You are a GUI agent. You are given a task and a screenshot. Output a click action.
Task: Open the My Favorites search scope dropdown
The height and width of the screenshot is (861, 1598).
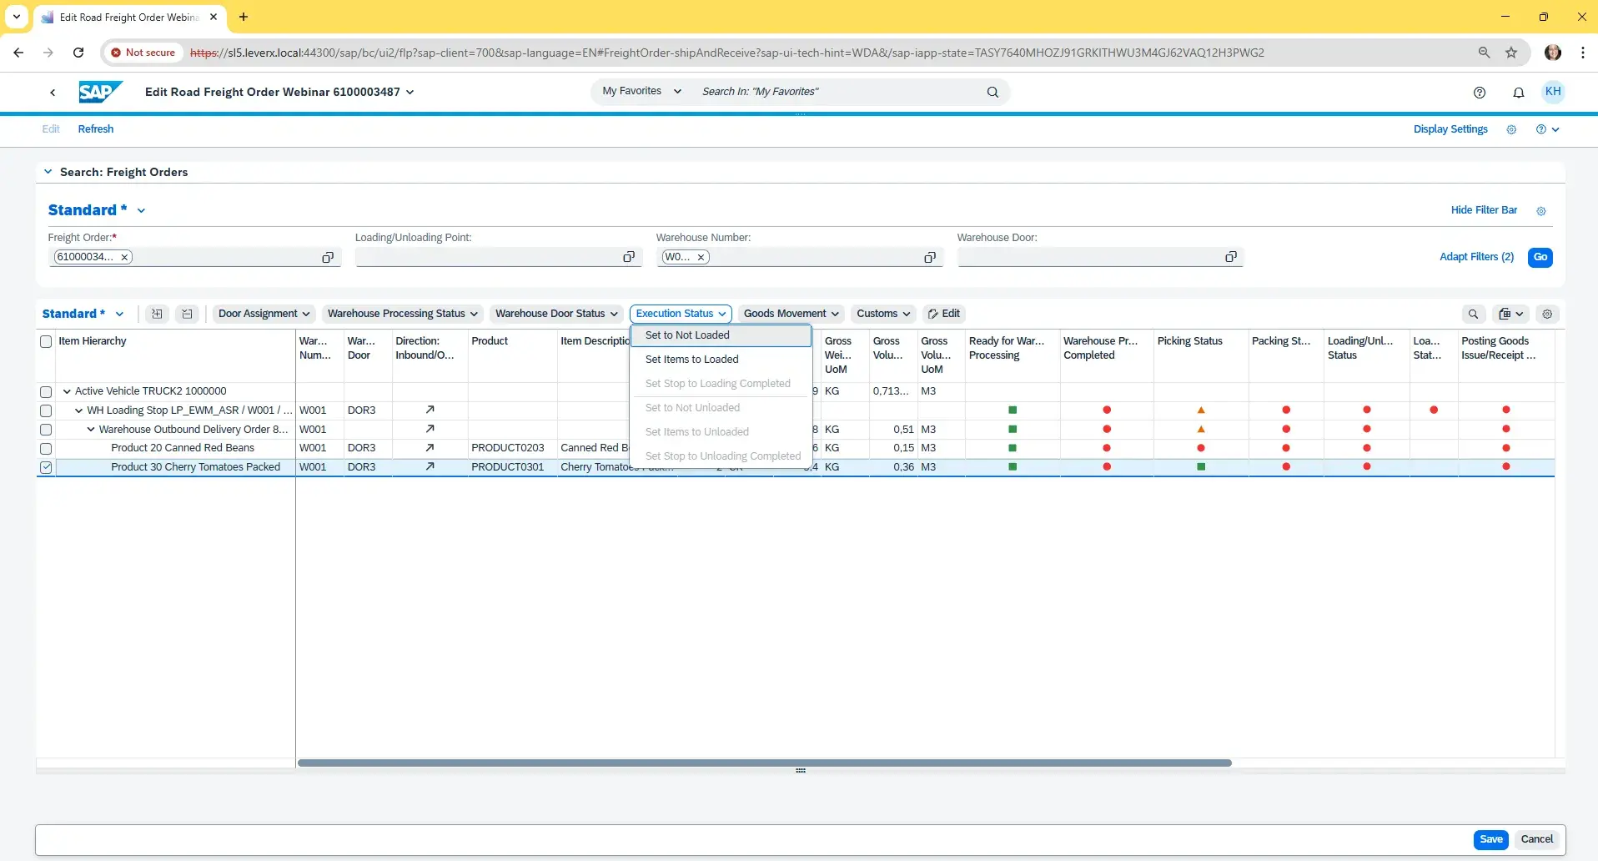coord(641,92)
